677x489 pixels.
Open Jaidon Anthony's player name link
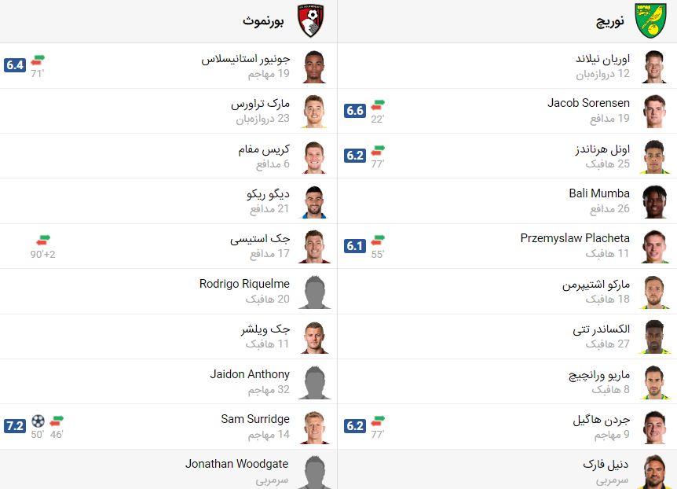tap(250, 374)
